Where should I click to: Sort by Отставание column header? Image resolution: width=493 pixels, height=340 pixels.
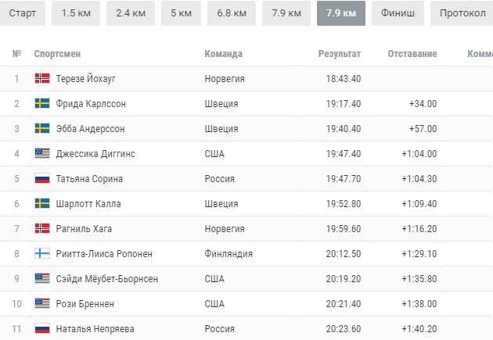(x=412, y=54)
